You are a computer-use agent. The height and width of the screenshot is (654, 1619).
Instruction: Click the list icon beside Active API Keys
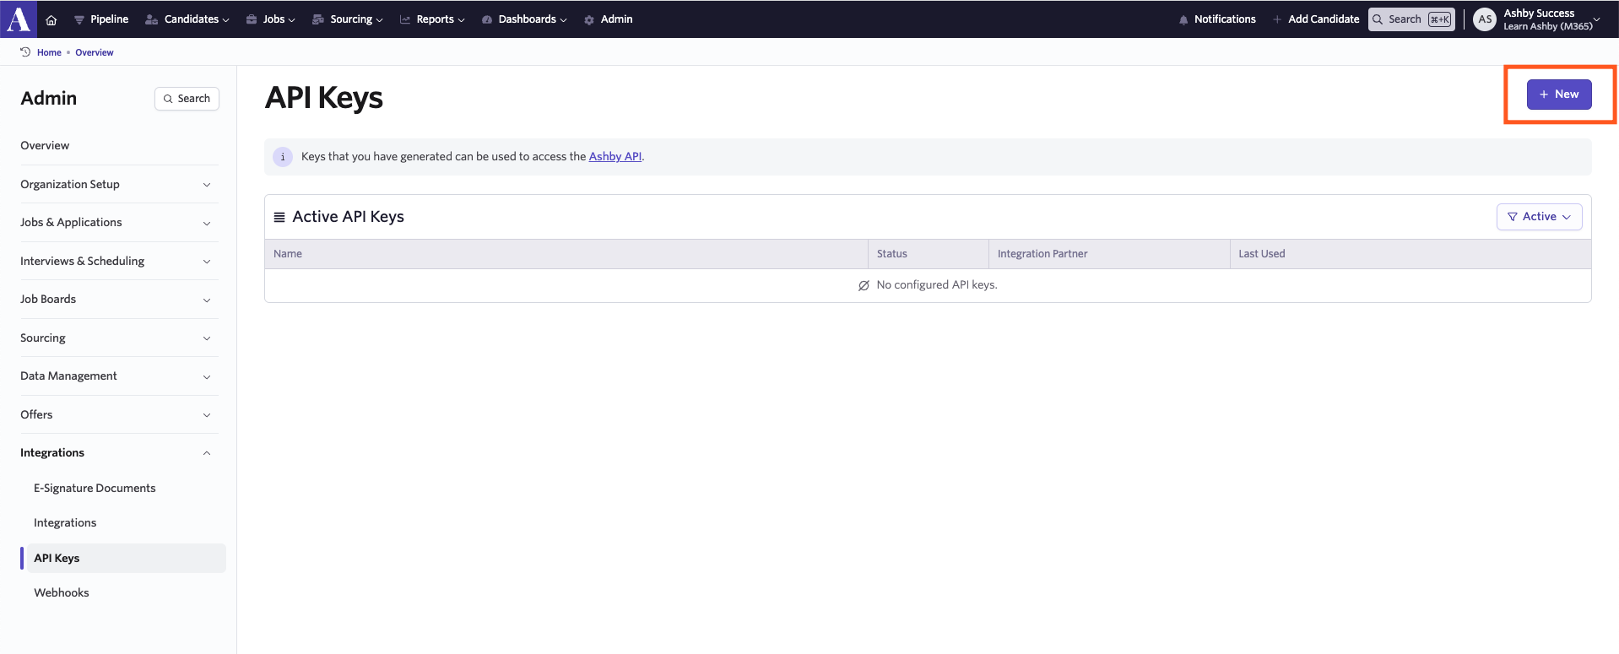pyautogui.click(x=279, y=218)
